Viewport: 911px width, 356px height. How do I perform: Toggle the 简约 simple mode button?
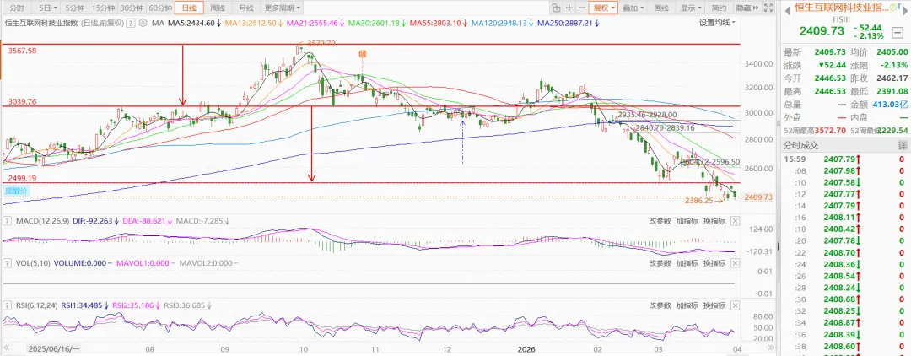coord(720,8)
